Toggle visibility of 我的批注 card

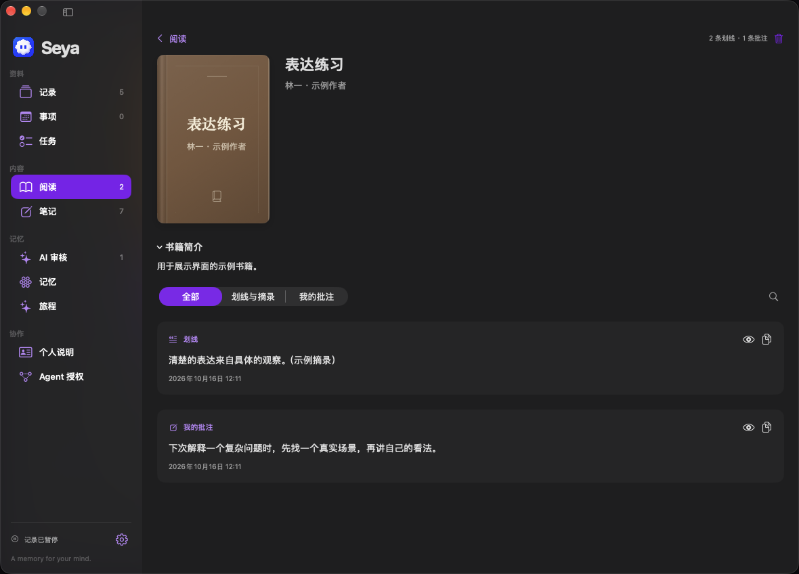[748, 428]
